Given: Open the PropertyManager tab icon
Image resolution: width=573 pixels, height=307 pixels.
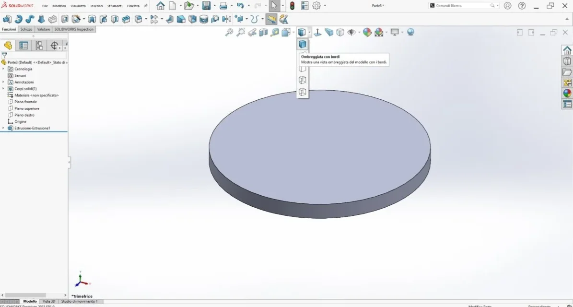Looking at the screenshot, I should coord(24,45).
